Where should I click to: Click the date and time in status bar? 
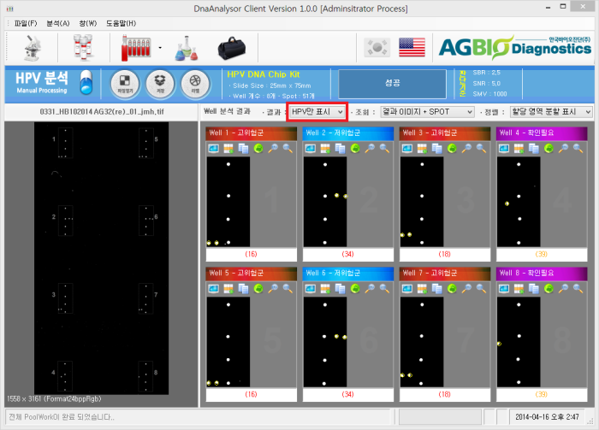coord(547,417)
